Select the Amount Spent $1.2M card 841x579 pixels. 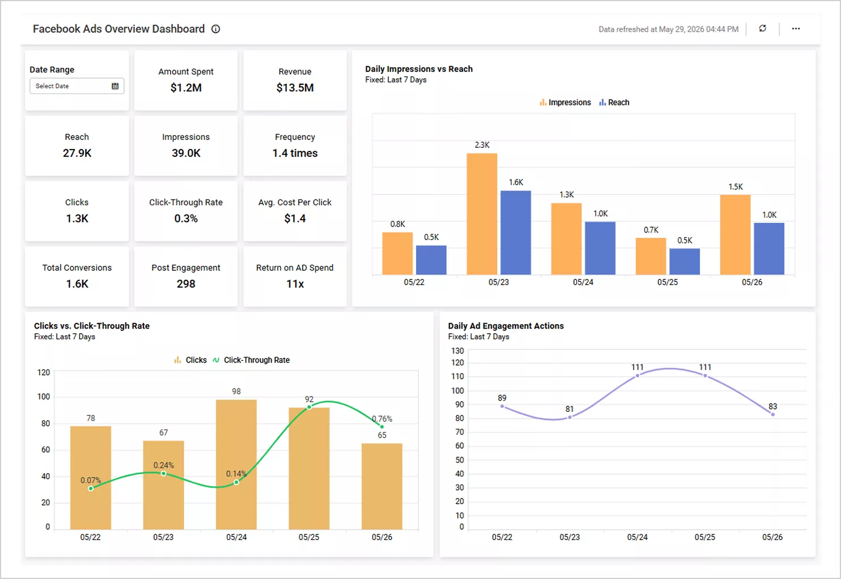(x=186, y=80)
